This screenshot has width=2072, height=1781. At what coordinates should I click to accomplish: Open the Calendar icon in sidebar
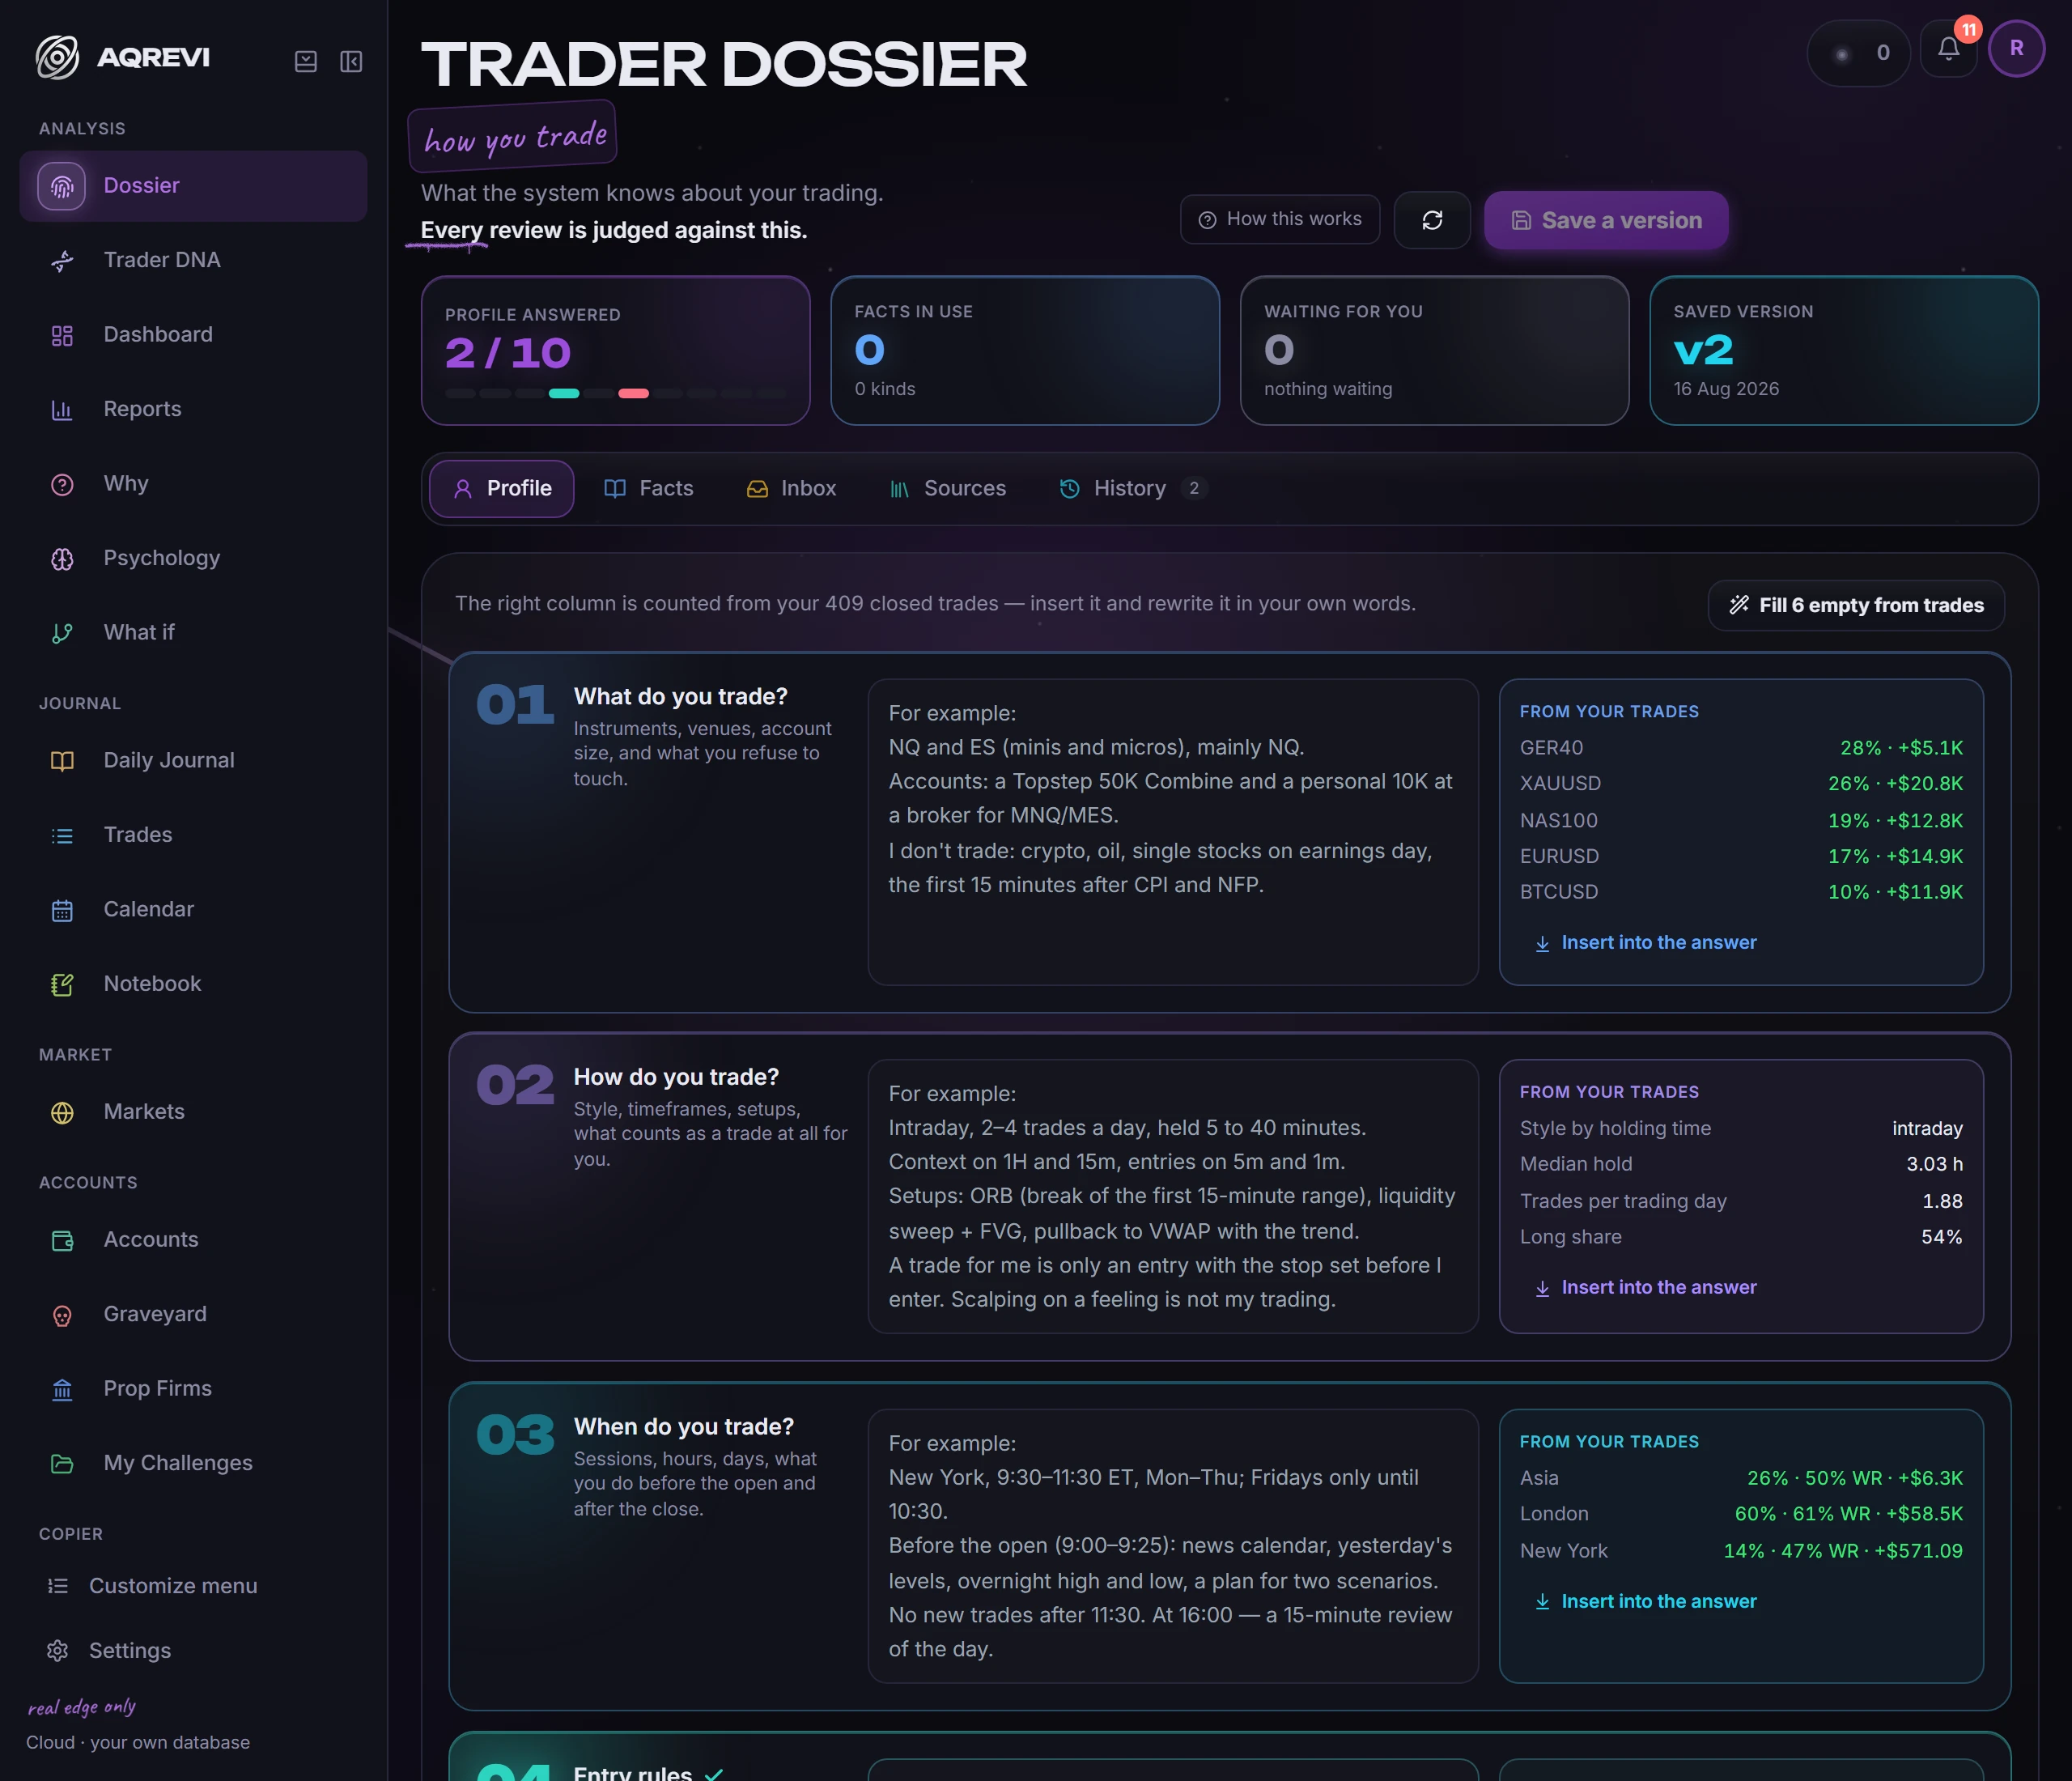click(x=62, y=910)
